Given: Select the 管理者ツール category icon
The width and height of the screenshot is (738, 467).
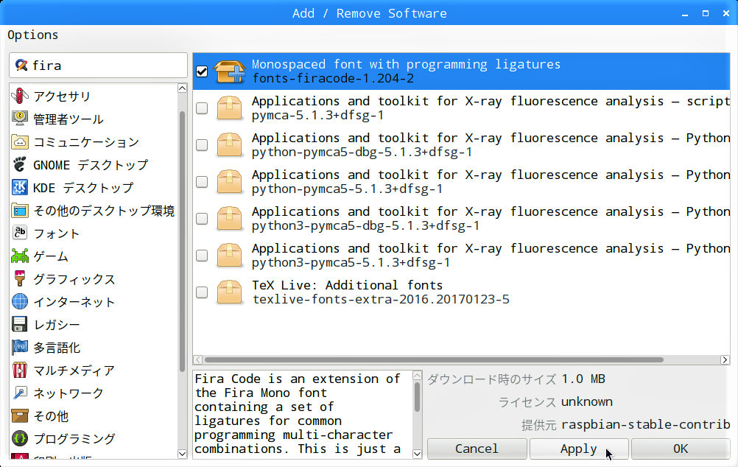Looking at the screenshot, I should [x=20, y=119].
